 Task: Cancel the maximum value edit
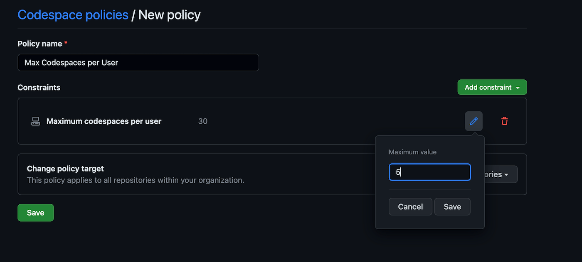tap(410, 206)
